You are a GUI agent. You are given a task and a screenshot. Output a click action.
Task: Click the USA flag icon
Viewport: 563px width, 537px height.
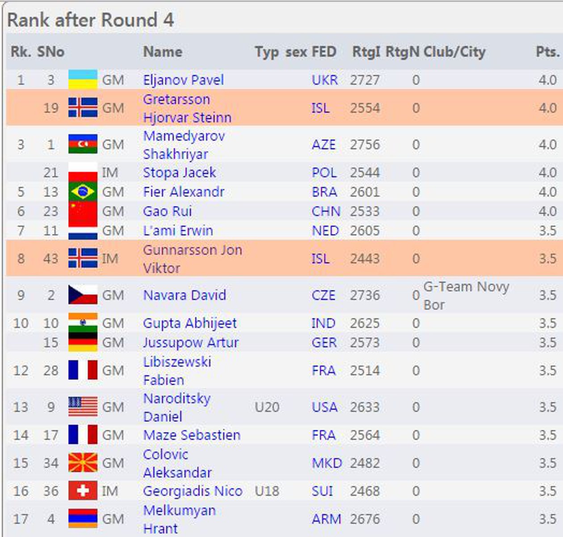pyautogui.click(x=83, y=407)
